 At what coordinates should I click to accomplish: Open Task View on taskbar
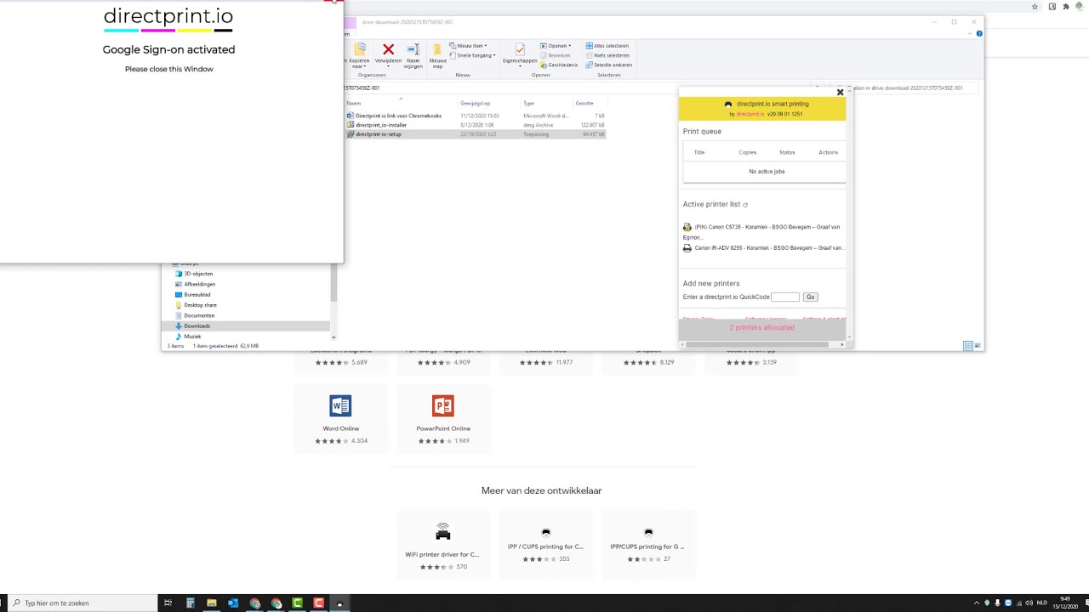[x=168, y=603]
